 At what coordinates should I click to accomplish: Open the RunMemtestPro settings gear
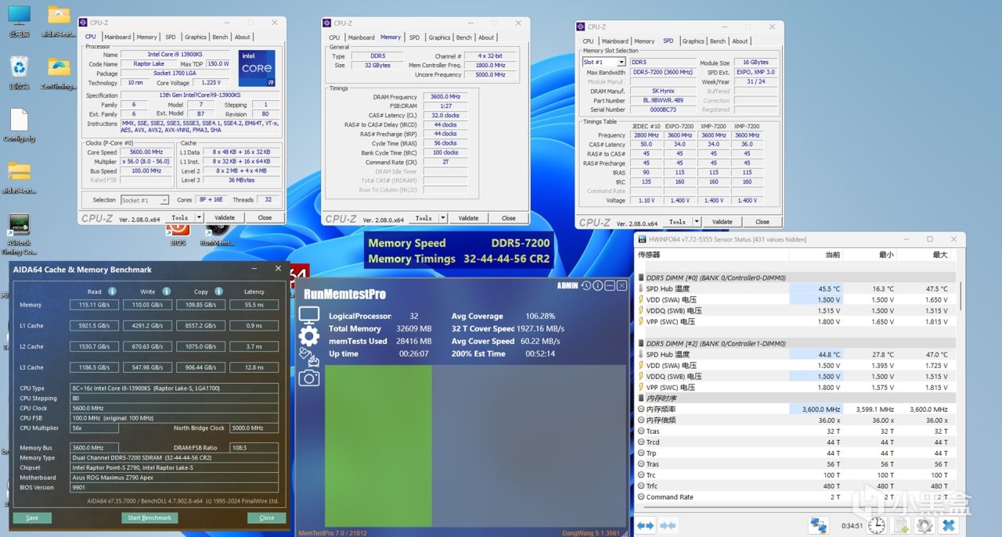[x=309, y=337]
